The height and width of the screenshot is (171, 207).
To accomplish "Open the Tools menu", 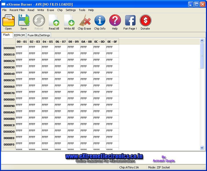I will tap(82, 10).
